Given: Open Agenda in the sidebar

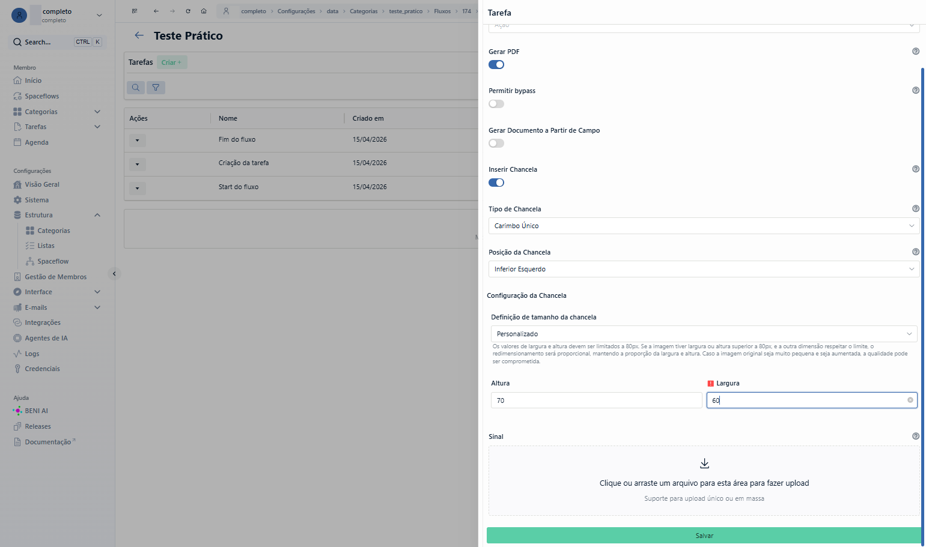Looking at the screenshot, I should pyautogui.click(x=36, y=142).
